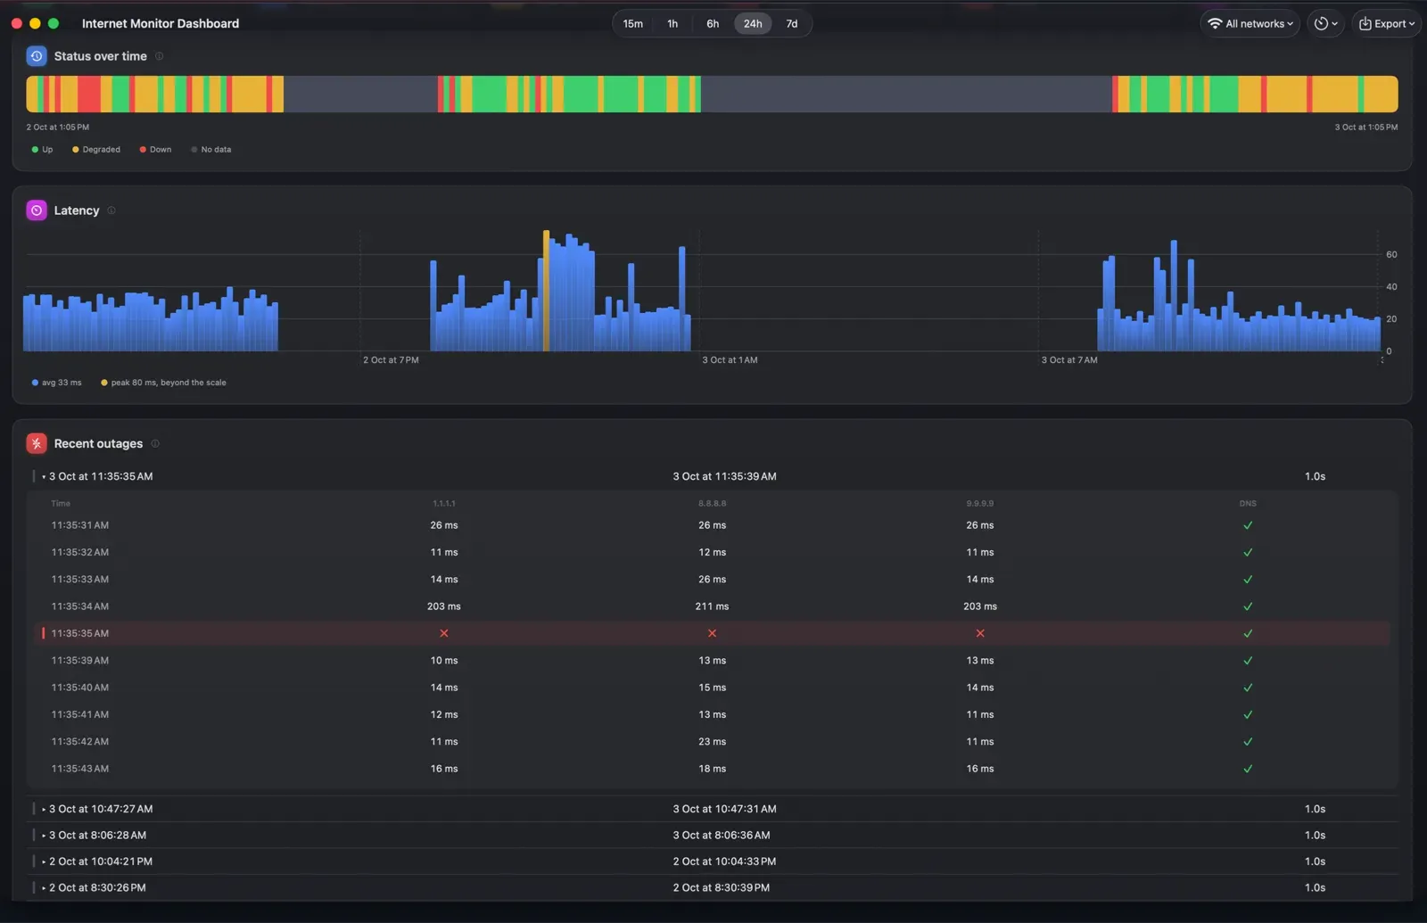This screenshot has width=1427, height=923.
Task: Click the blue Status over time section icon
Action: pyautogui.click(x=37, y=56)
